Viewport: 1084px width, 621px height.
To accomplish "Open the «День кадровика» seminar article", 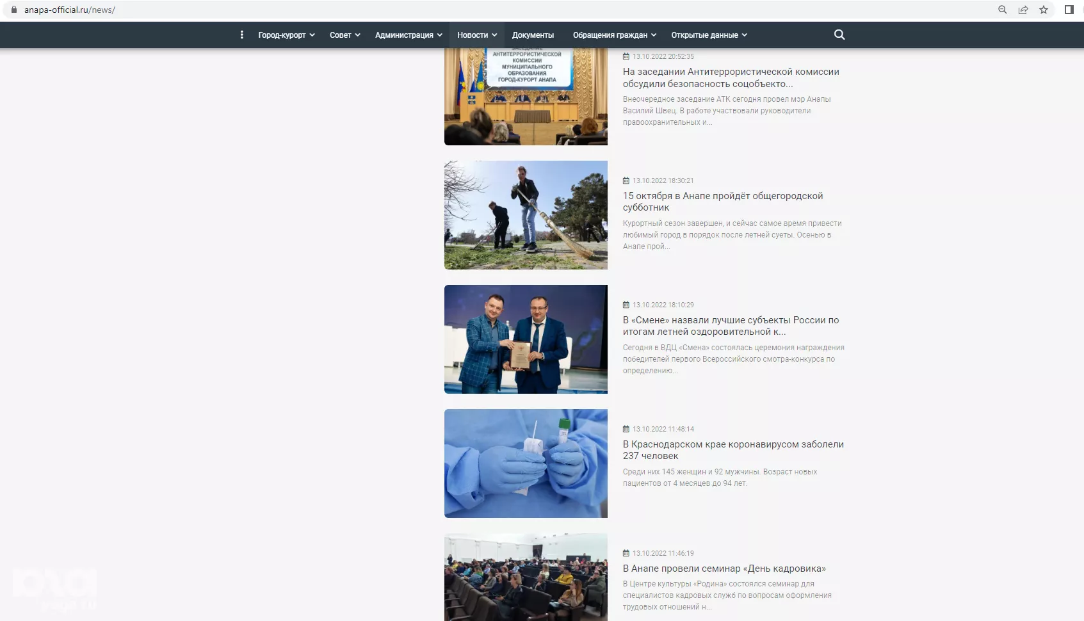I will pos(724,569).
